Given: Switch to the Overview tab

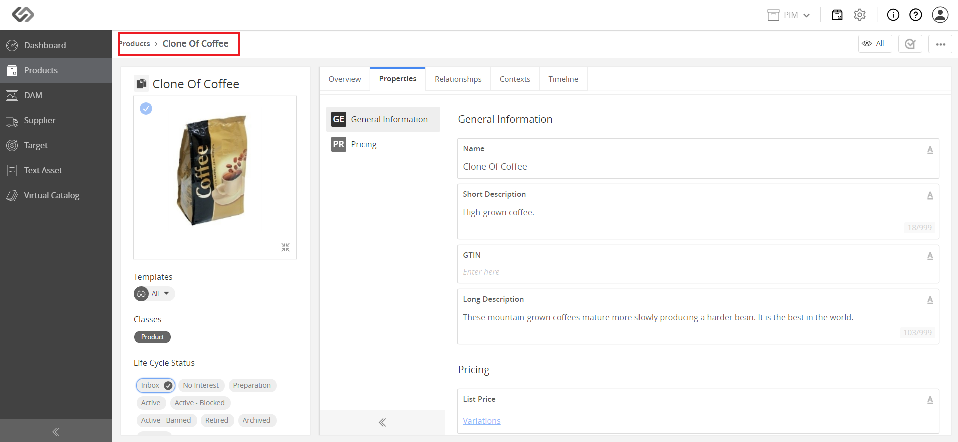Looking at the screenshot, I should click(x=345, y=79).
